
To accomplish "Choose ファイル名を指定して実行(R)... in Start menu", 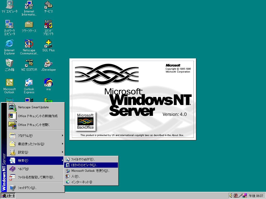I will tap(36, 177).
